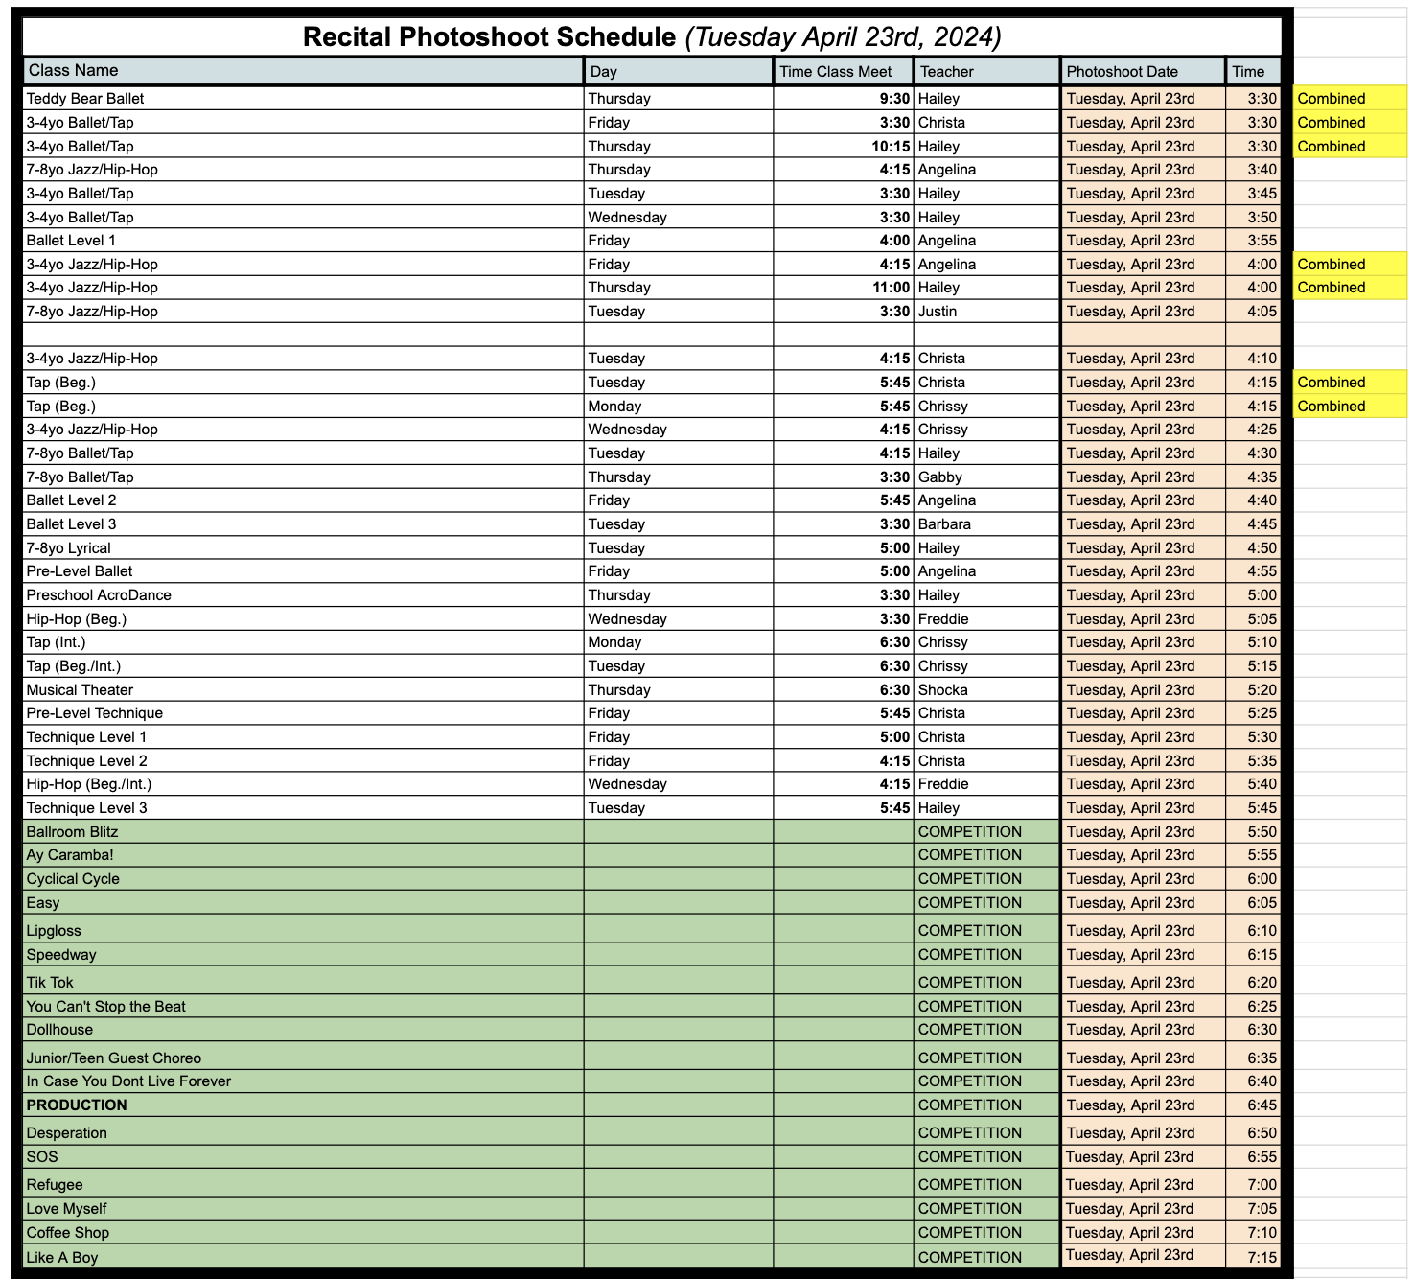
Task: Select the 10:15 class time cell
Action: (x=844, y=146)
